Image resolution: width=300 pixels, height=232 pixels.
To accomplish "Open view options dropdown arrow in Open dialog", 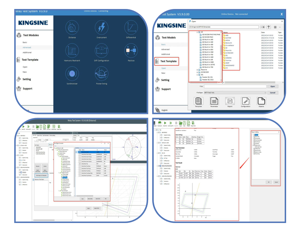I will point(280,27).
